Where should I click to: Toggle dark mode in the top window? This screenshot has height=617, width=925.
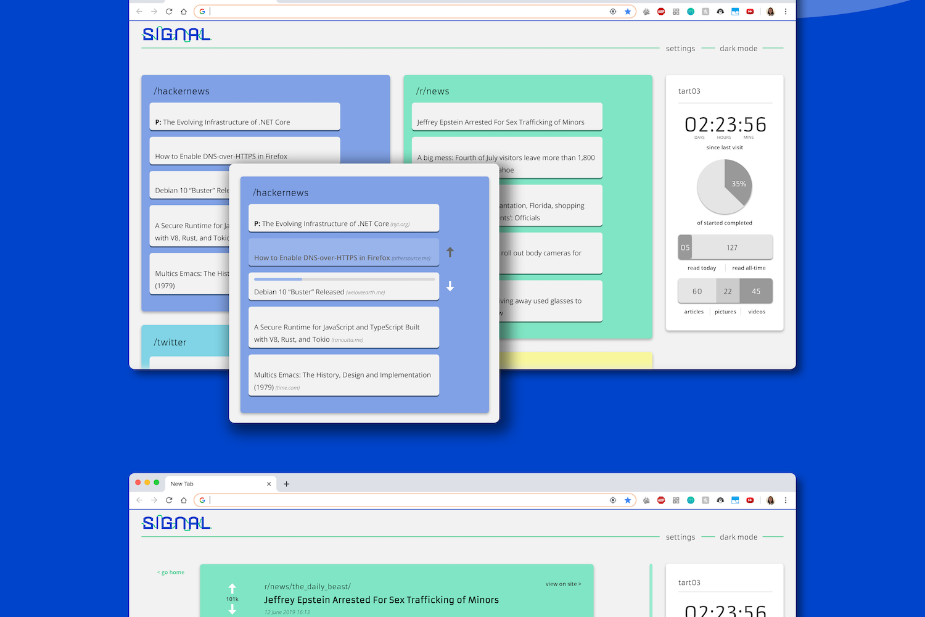tap(738, 48)
